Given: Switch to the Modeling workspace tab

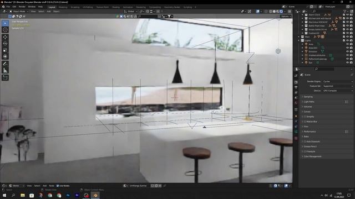Looking at the screenshot, I should click(x=63, y=7).
